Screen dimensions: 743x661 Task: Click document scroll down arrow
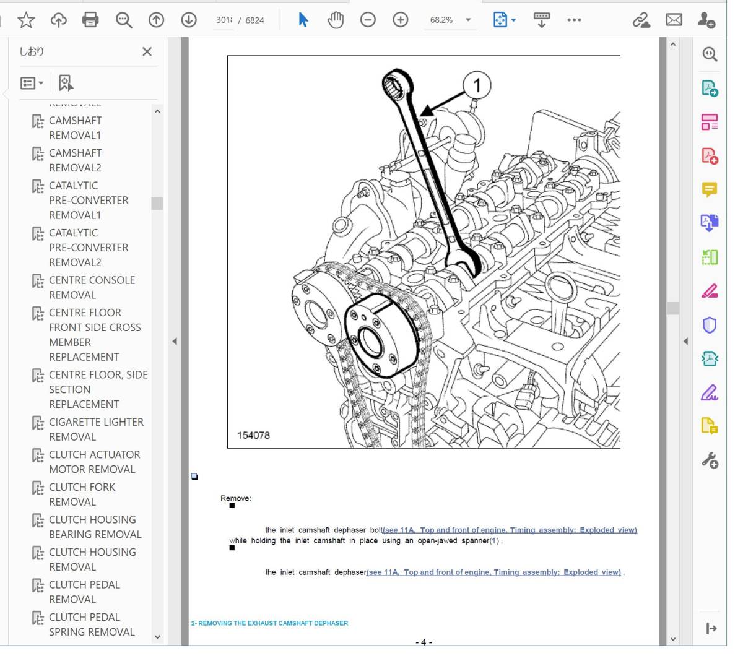[x=673, y=639]
